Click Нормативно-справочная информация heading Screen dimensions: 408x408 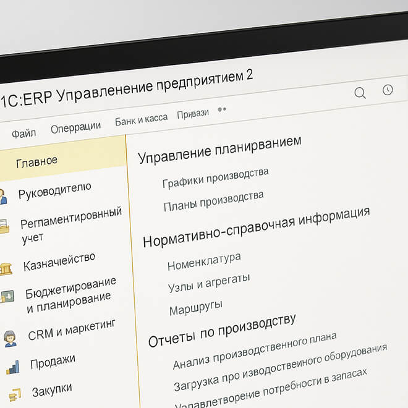257,227
